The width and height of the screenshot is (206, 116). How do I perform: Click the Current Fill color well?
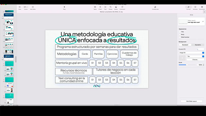point(201,49)
